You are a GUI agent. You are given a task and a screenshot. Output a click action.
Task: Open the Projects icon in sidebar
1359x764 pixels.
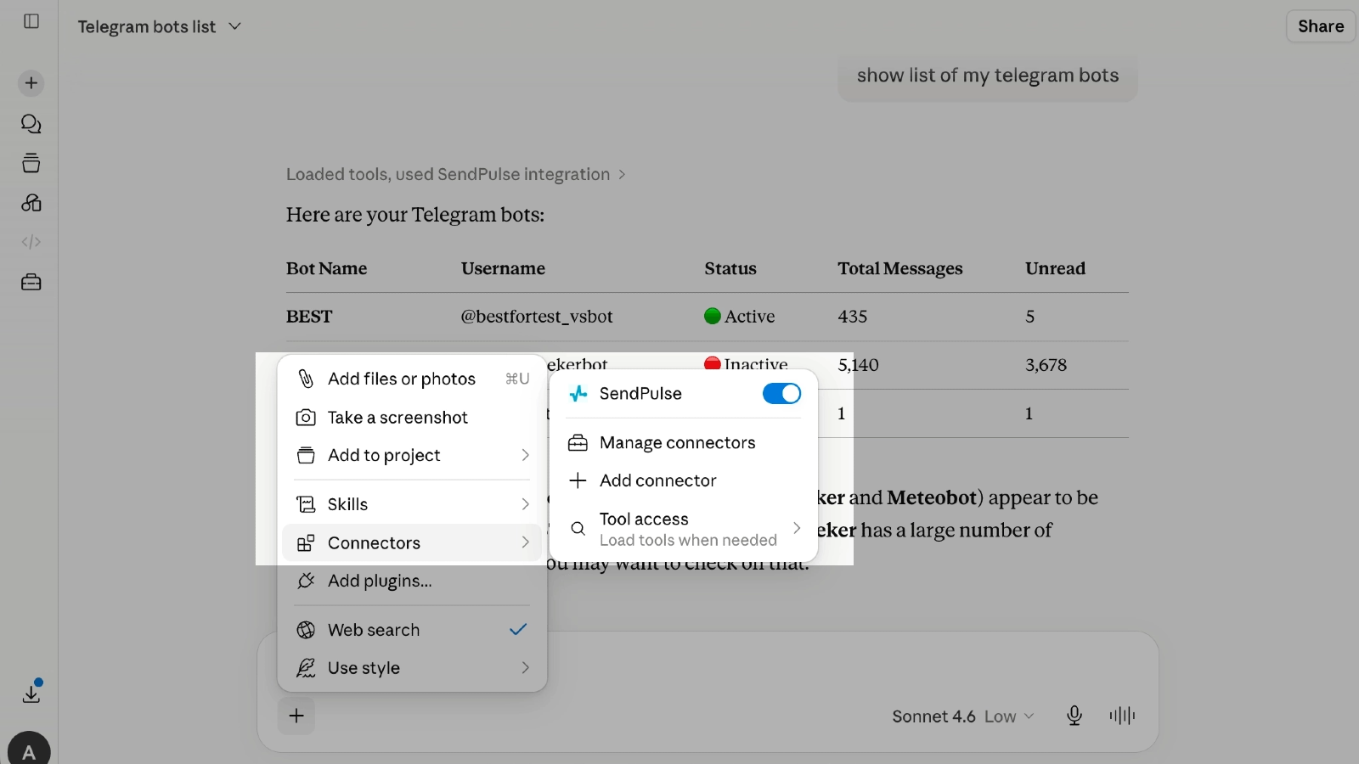tap(31, 163)
